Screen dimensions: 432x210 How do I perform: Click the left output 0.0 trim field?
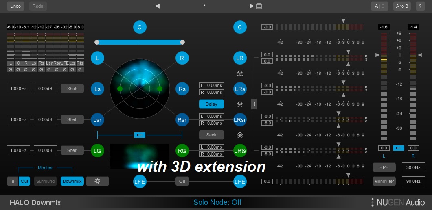click(384, 148)
